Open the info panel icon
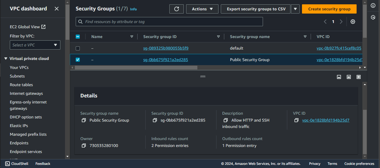 [373, 5]
